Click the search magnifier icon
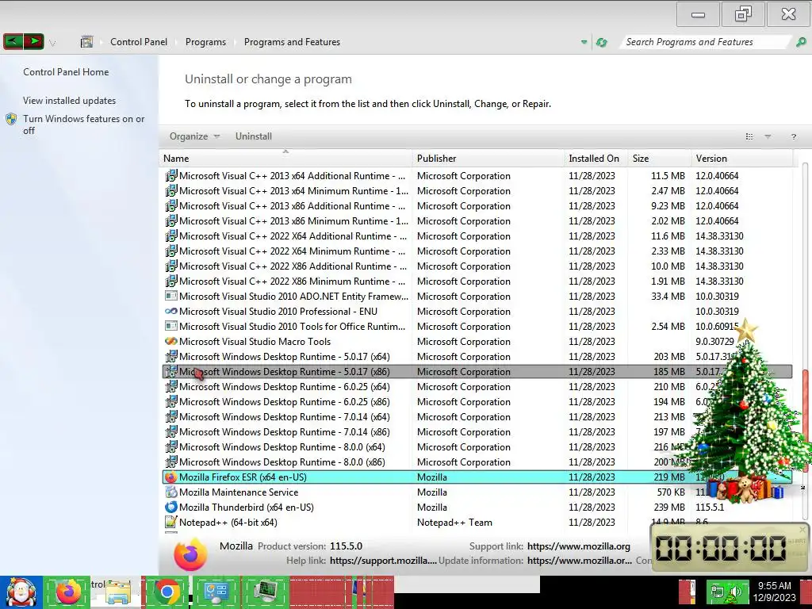 [x=801, y=42]
